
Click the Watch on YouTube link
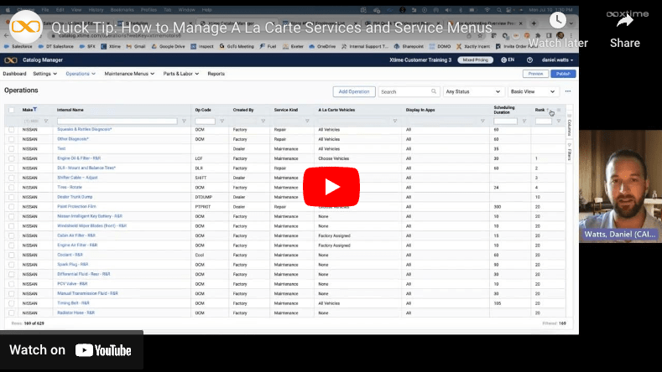coord(70,350)
